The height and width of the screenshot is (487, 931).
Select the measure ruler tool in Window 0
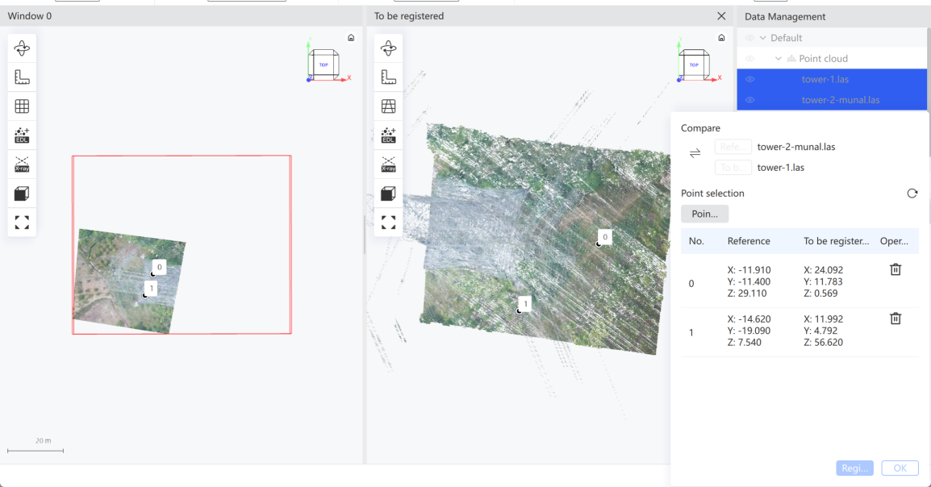[22, 77]
